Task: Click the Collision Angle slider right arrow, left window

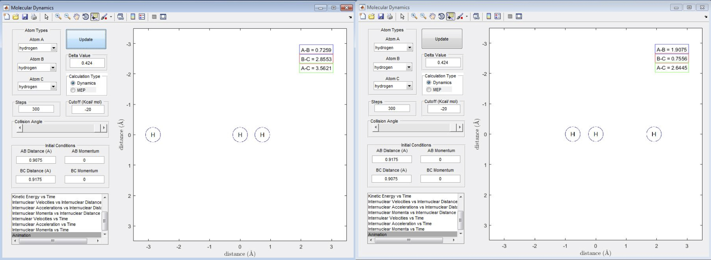Action: click(104, 128)
